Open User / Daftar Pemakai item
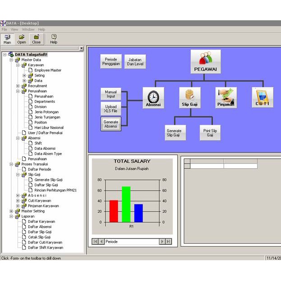This screenshot has height=281, width=281. (x=45, y=133)
